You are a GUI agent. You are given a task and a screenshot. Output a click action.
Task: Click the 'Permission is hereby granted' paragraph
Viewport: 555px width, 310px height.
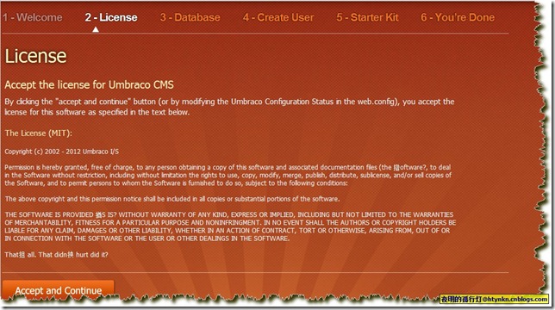click(228, 175)
